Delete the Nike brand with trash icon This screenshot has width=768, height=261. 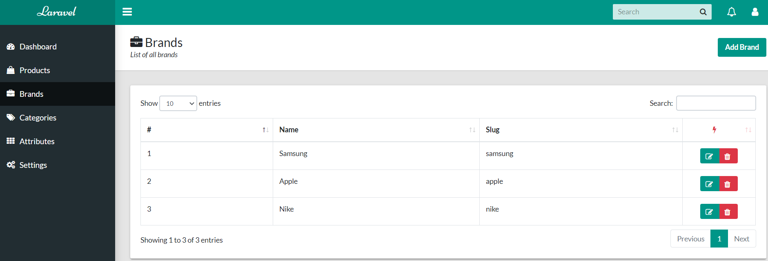(x=728, y=212)
